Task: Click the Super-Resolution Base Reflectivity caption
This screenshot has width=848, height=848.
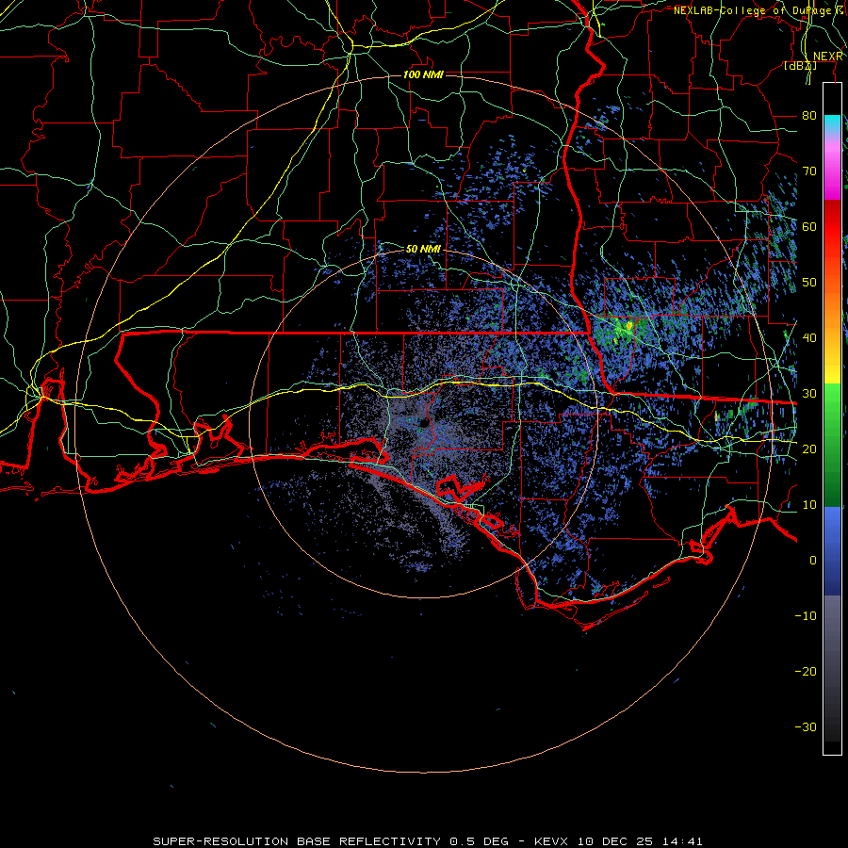Action: (x=331, y=841)
